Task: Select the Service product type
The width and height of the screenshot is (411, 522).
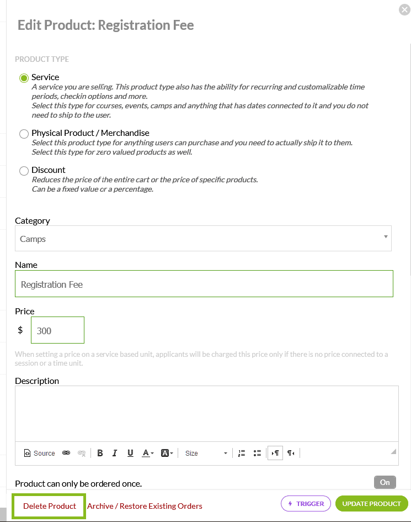Action: pyautogui.click(x=24, y=78)
